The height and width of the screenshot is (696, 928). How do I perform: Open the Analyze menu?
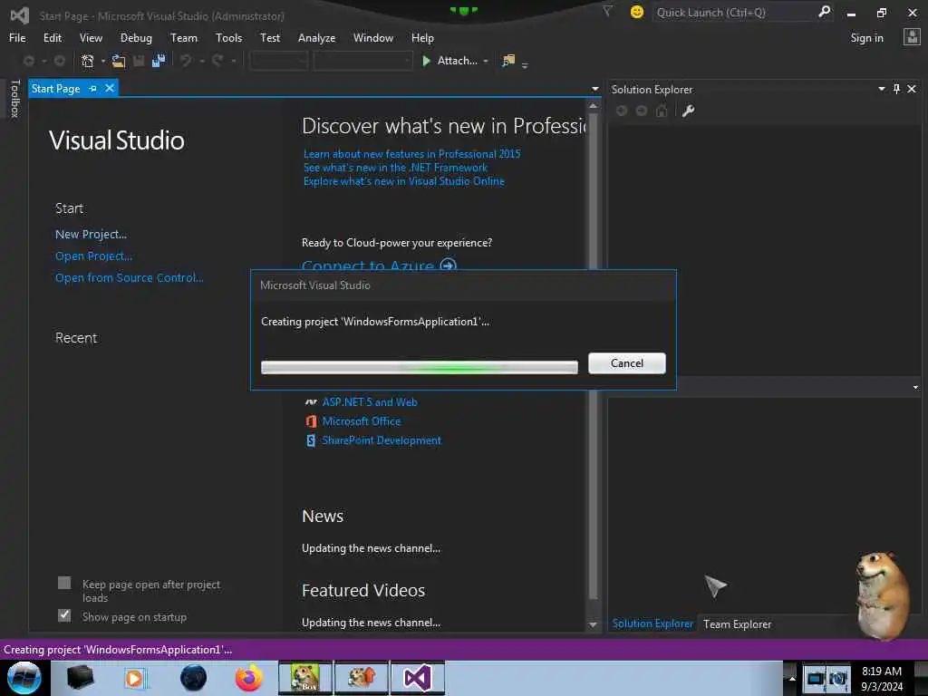(x=316, y=38)
